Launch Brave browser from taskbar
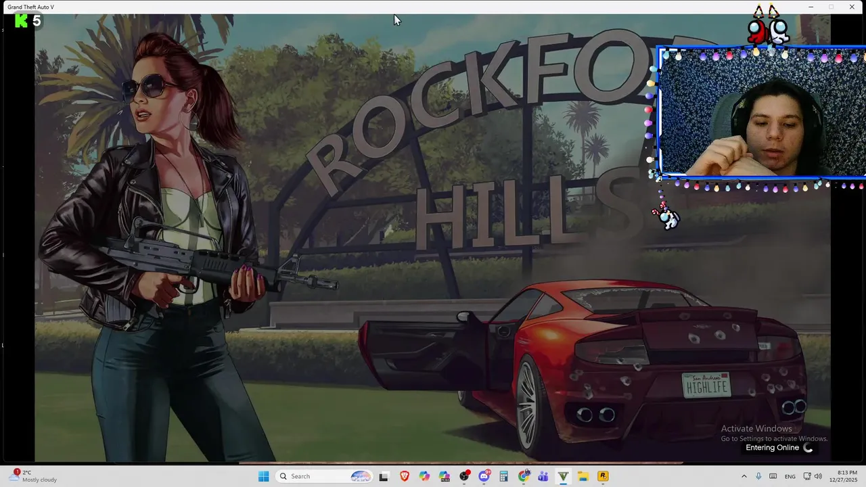 (405, 476)
